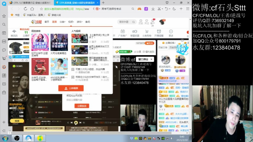
Task: Go to previous track in QQ Music
Action: (71, 123)
